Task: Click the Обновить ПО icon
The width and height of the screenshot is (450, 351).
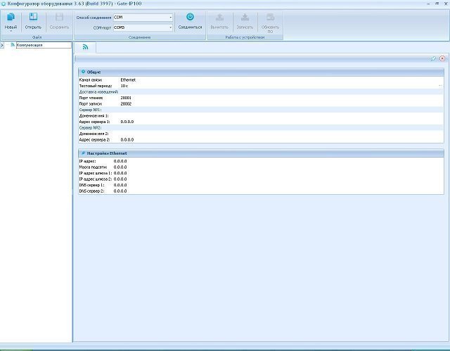Action: [x=270, y=17]
